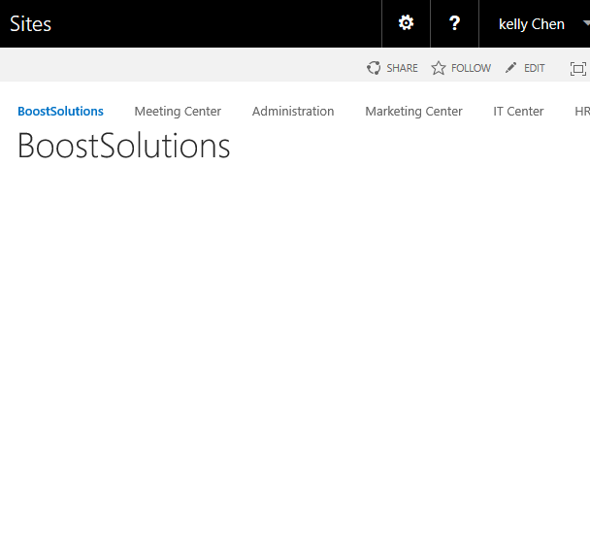Click the Edit pencil icon
Image resolution: width=590 pixels, height=534 pixels.
(511, 68)
